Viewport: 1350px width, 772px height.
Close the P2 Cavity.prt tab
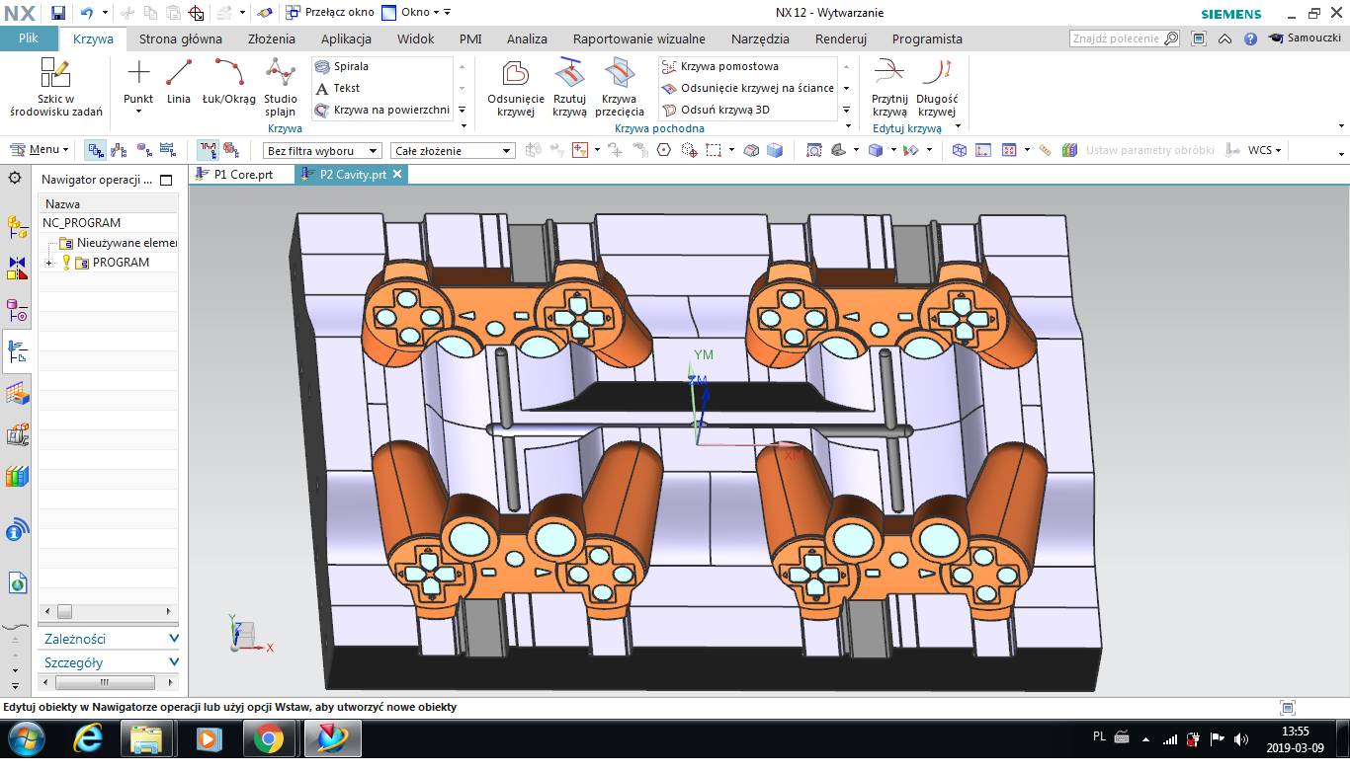point(397,174)
